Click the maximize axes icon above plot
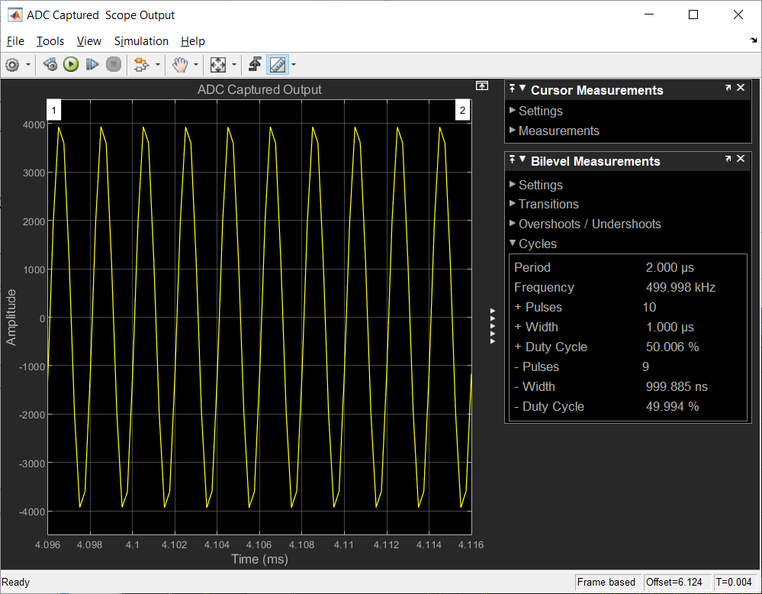This screenshot has width=762, height=594. pos(481,86)
